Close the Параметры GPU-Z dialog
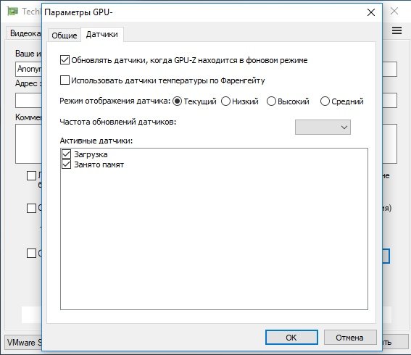Viewport: 411px width, 355px height. tap(371, 12)
